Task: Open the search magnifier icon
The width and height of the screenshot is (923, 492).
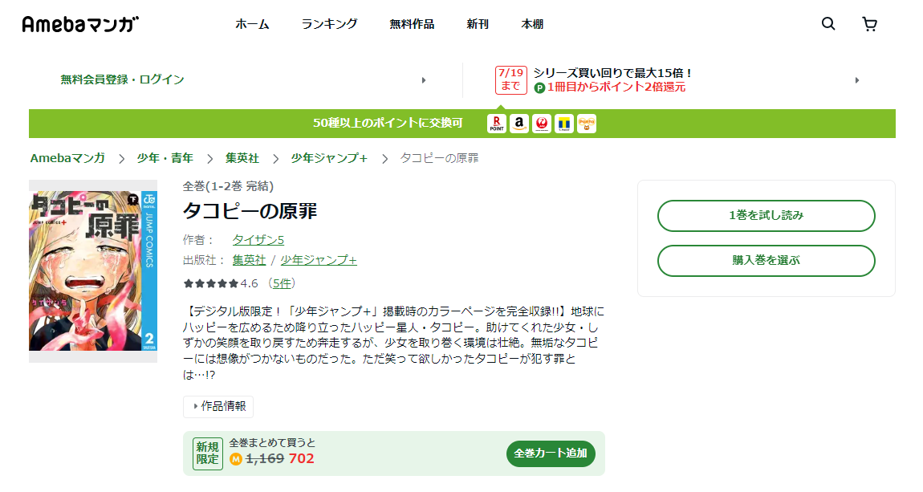Action: coord(828,24)
